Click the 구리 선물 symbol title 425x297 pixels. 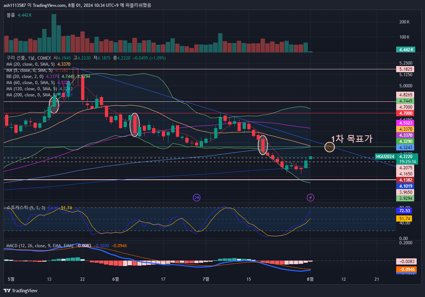pyautogui.click(x=16, y=58)
